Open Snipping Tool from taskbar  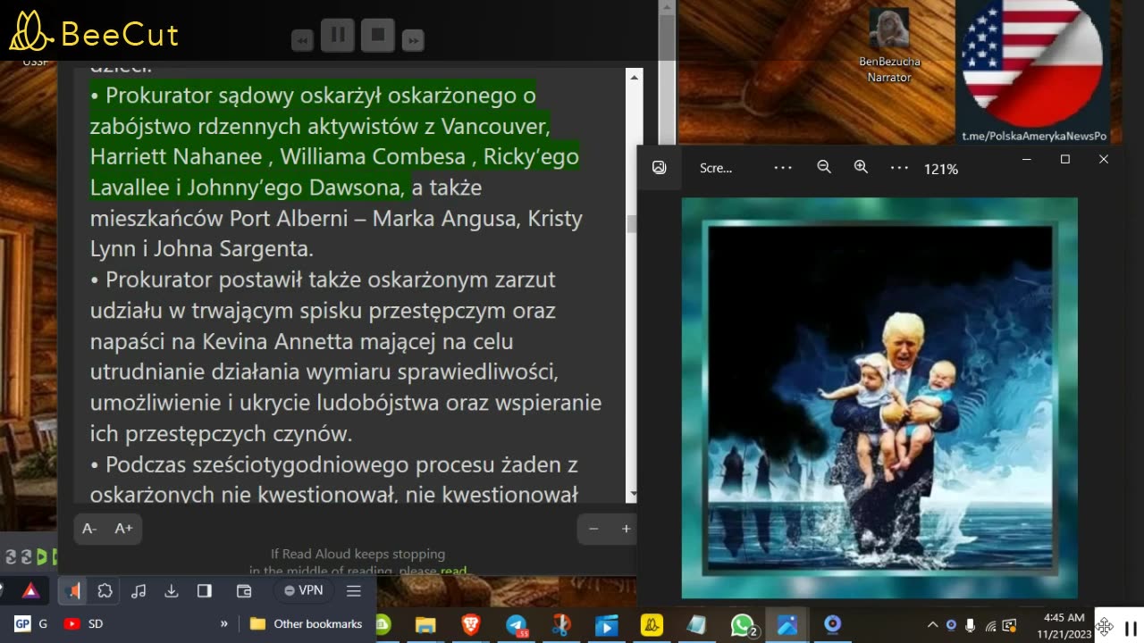561,624
